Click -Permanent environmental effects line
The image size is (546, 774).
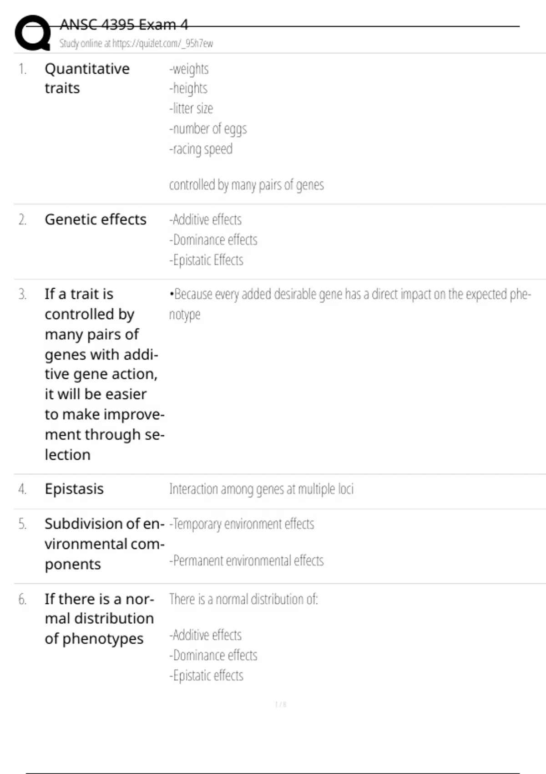pyautogui.click(x=246, y=560)
